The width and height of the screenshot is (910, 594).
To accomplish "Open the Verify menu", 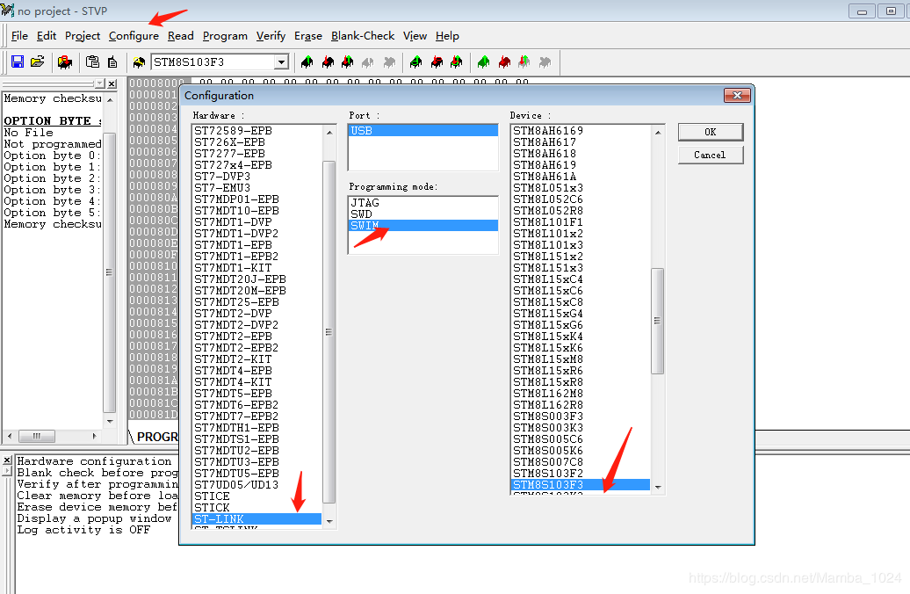I will (x=271, y=36).
